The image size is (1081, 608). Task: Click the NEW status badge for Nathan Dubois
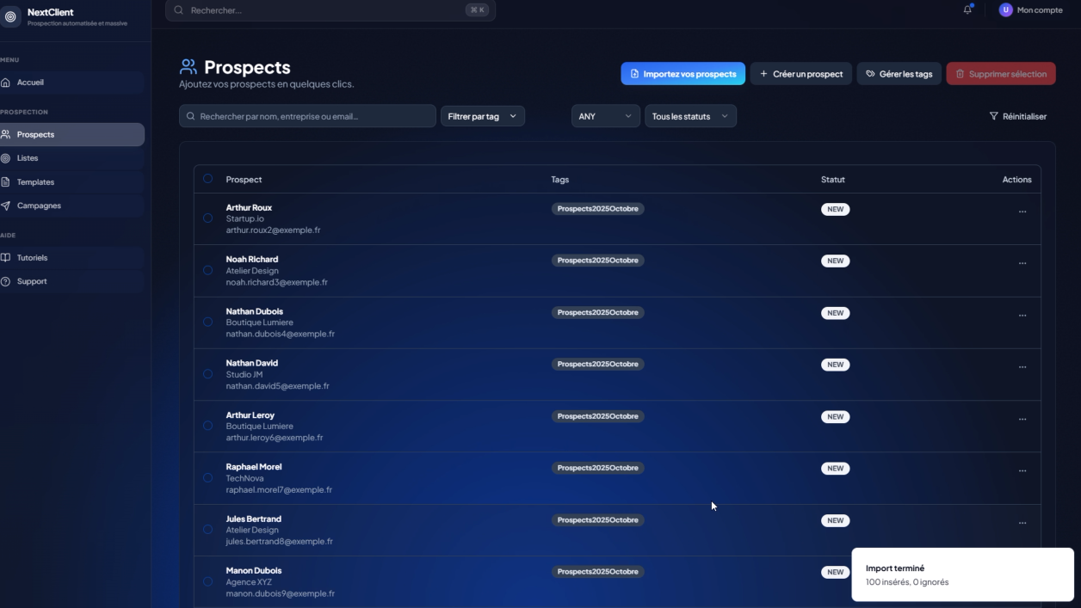pos(835,312)
